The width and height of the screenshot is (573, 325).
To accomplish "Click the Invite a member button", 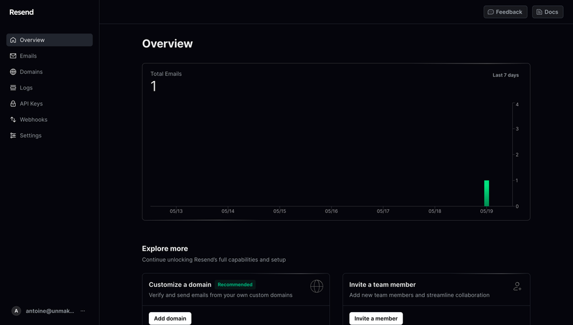I will point(376,319).
